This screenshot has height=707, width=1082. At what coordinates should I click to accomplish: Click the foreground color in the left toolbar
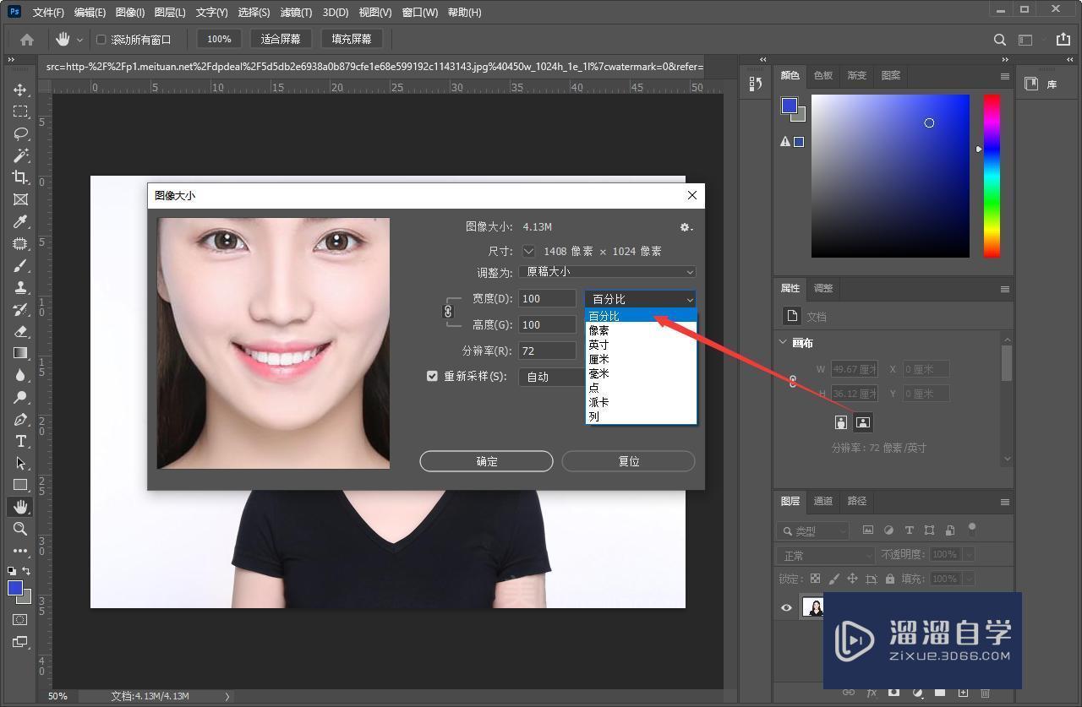point(15,588)
